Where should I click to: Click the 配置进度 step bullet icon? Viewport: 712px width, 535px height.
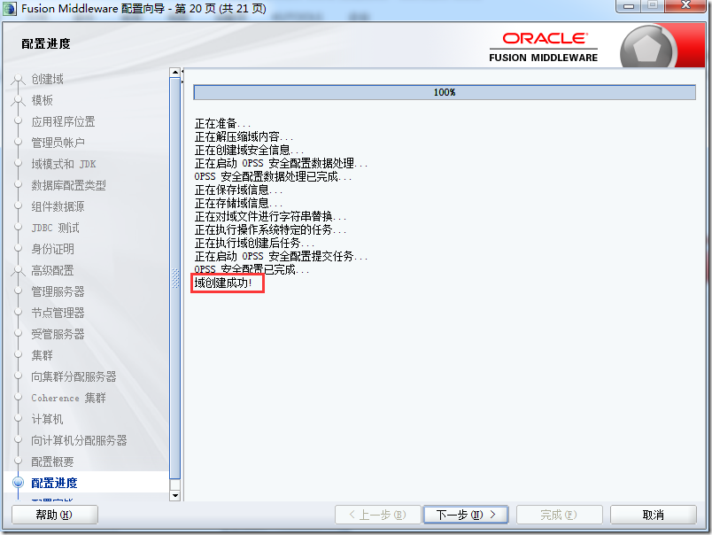[x=19, y=483]
